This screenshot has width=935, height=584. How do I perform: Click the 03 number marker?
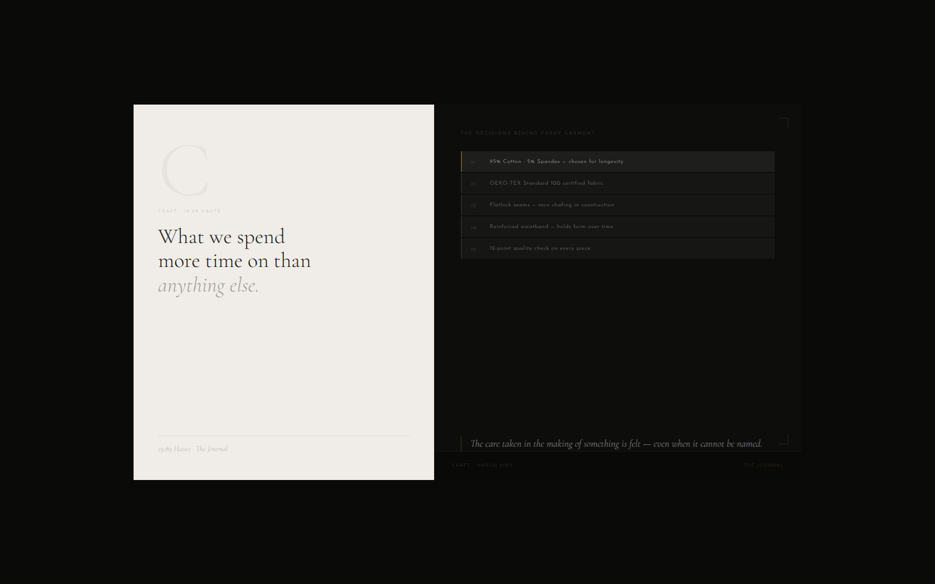click(x=473, y=206)
